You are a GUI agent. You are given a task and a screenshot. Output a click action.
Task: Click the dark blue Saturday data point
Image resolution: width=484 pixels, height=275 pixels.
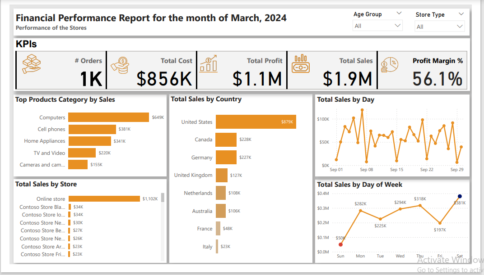[460, 196]
